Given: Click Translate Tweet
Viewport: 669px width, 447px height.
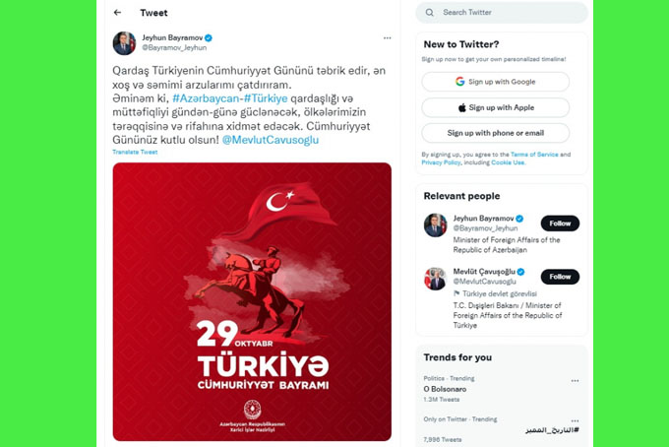Looking at the screenshot, I should click(x=135, y=152).
